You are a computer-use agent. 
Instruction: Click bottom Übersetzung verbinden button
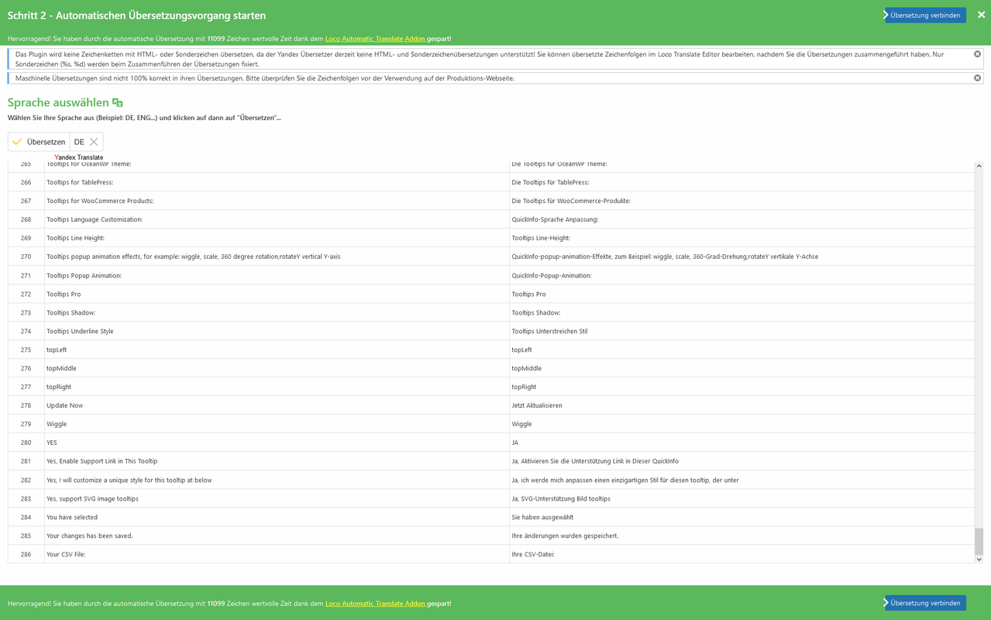[x=925, y=603]
